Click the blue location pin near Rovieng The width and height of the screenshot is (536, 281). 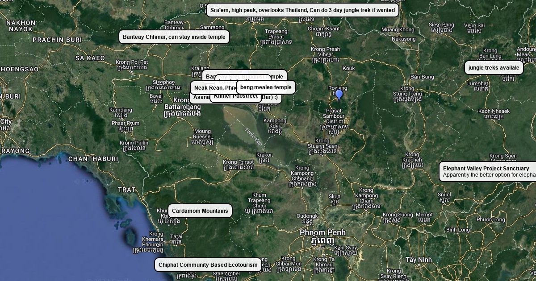[339, 95]
